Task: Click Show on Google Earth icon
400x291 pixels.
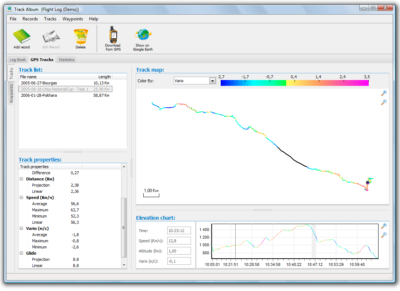Action: pos(143,35)
